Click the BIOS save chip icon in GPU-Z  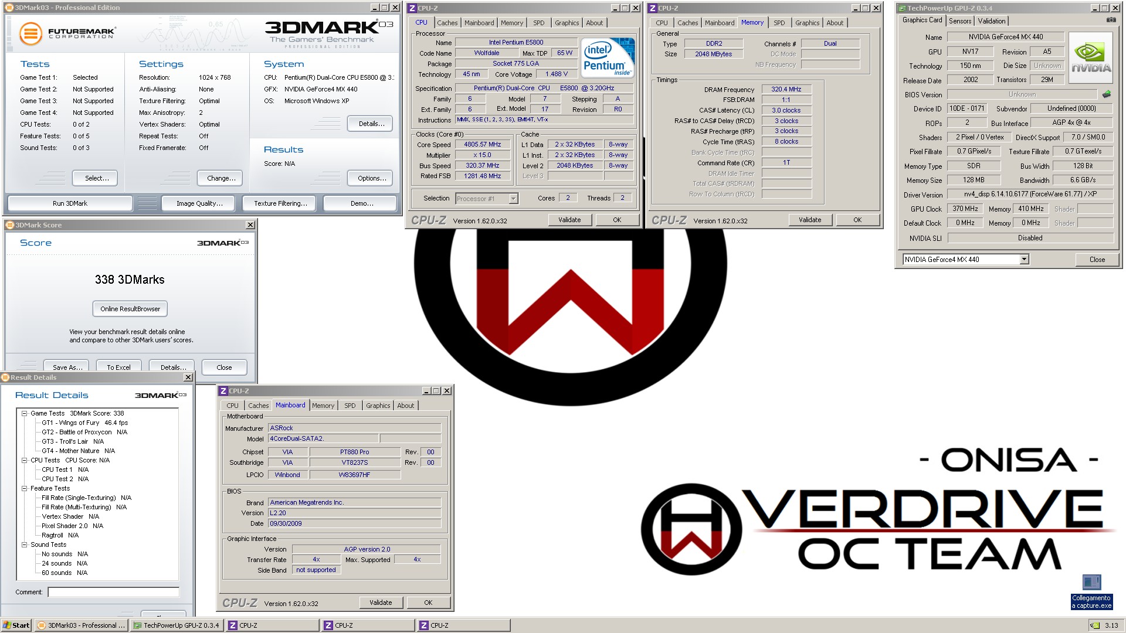(x=1107, y=94)
